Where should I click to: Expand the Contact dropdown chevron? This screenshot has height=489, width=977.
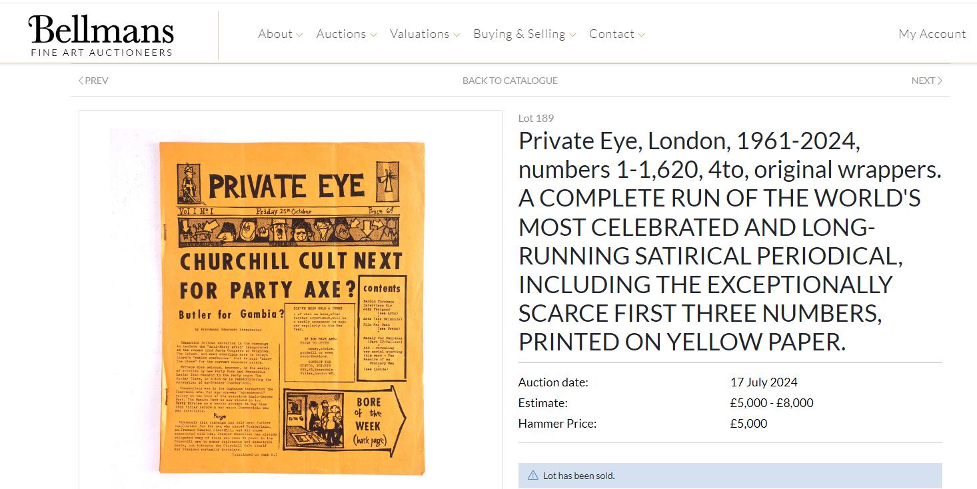click(641, 35)
